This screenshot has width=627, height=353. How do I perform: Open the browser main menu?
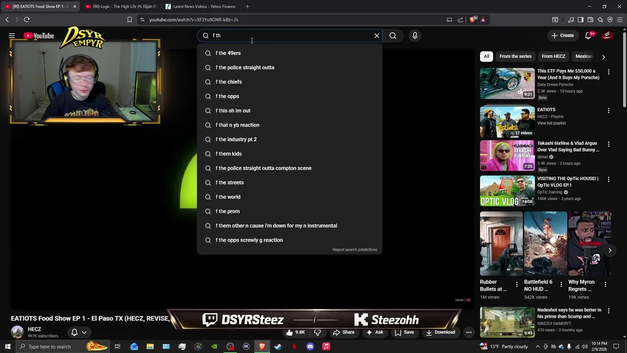pyautogui.click(x=620, y=20)
